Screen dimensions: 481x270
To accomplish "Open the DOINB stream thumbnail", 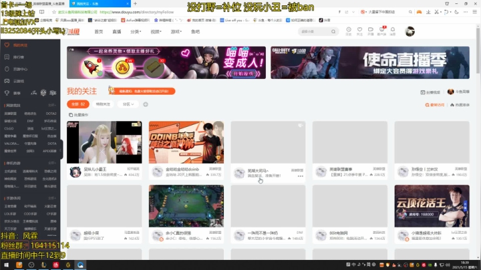I will [186, 142].
